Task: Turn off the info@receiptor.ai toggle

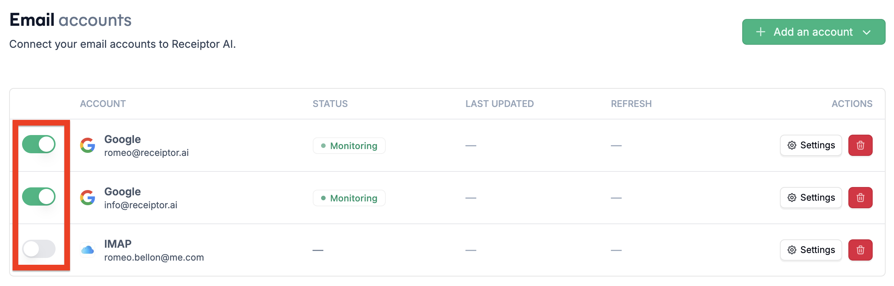Action: (x=39, y=197)
